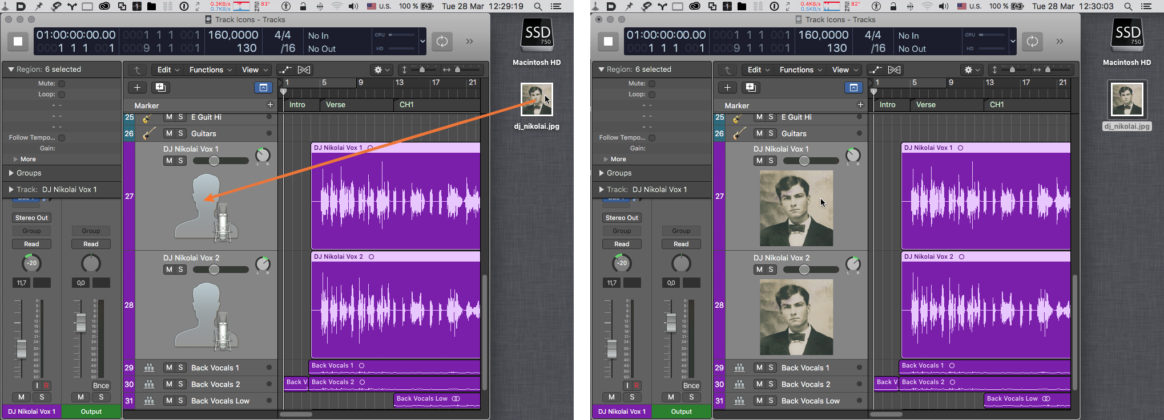This screenshot has height=420, width=1164.
Task: Click Back Vocals Low choir icon in 12:29:19 screenshot
Action: [149, 401]
